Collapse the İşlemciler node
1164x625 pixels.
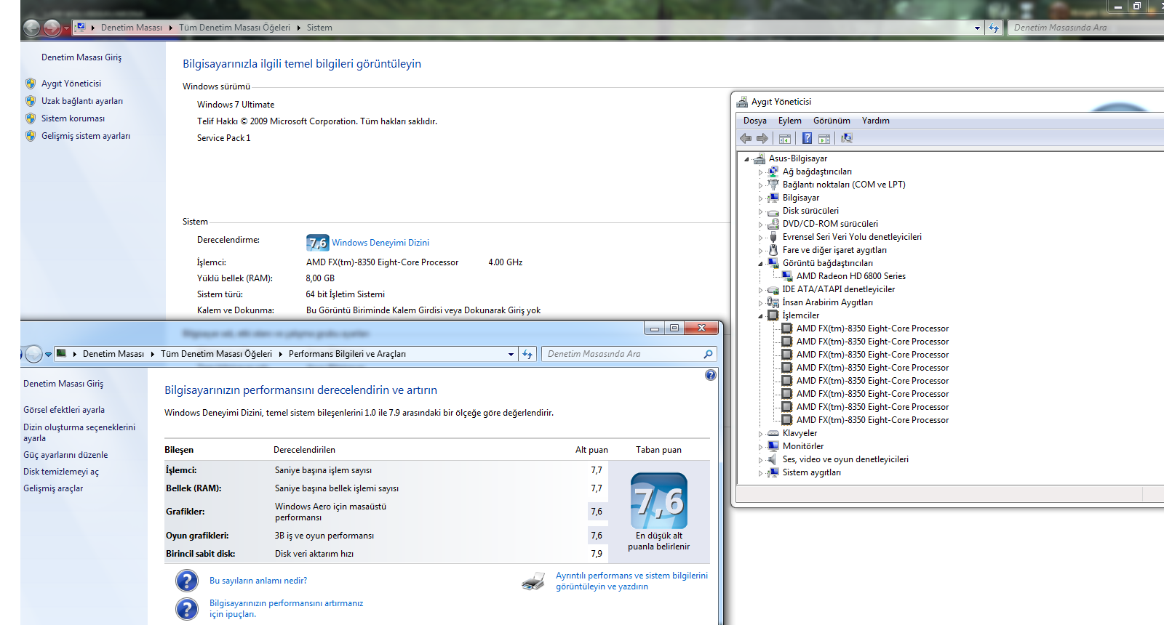(x=760, y=316)
